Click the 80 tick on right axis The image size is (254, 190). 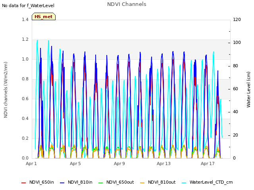[235, 66]
